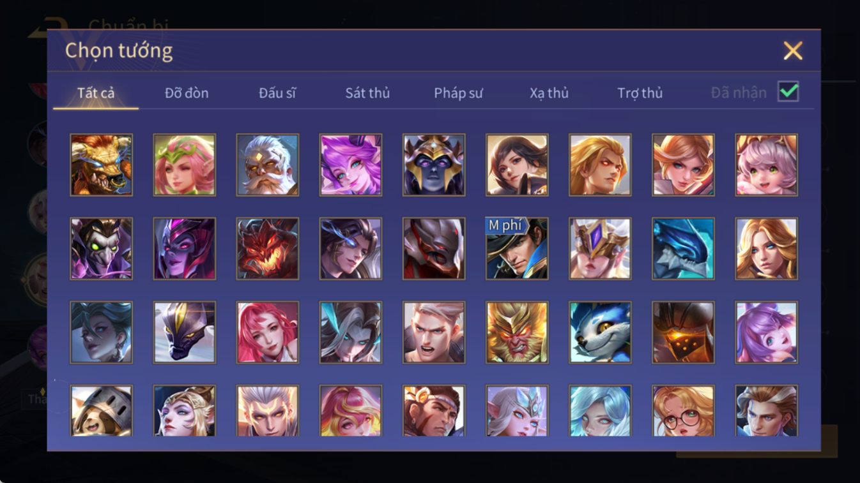This screenshot has width=860, height=483.
Task: Filter heroes by Xạ thủ
Action: pos(549,93)
